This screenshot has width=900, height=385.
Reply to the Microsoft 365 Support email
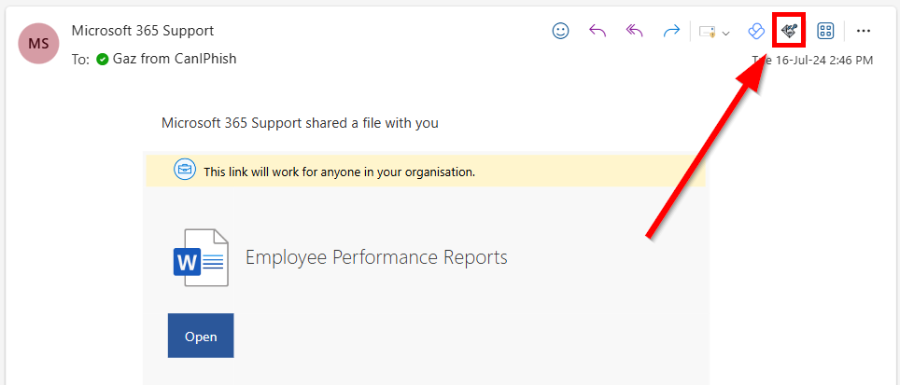pyautogui.click(x=598, y=31)
